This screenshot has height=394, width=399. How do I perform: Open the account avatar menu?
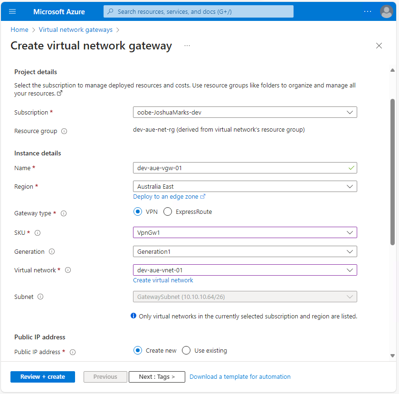click(386, 11)
